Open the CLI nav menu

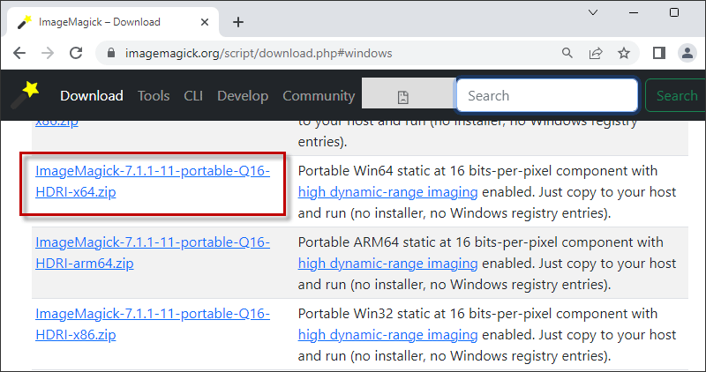point(193,96)
